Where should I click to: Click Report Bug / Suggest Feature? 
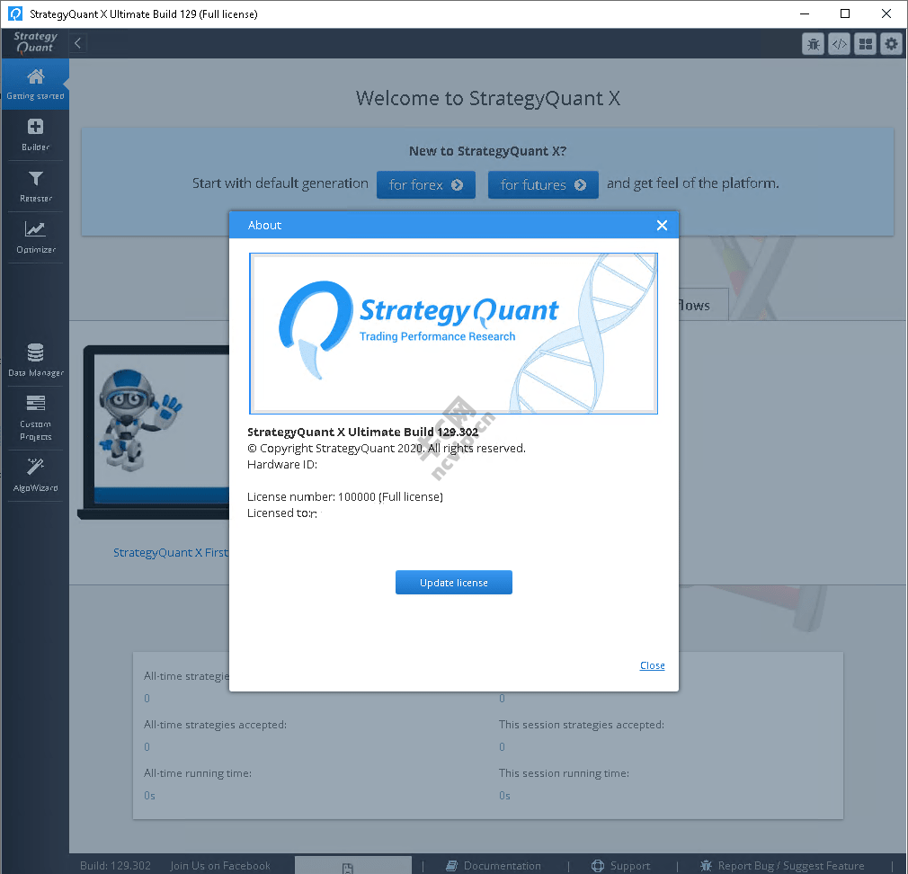click(x=782, y=865)
